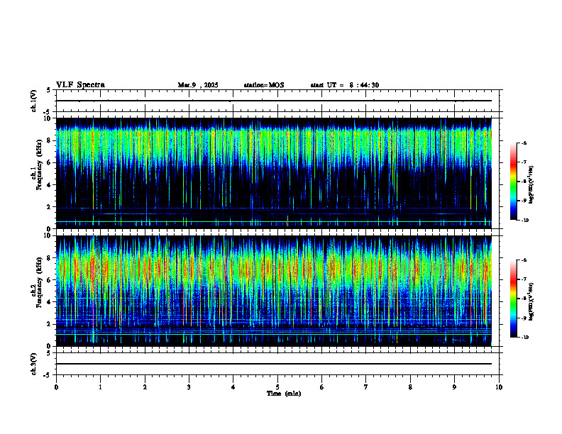Click time axis tick label 8
This screenshot has width=562, height=434.
[410, 387]
